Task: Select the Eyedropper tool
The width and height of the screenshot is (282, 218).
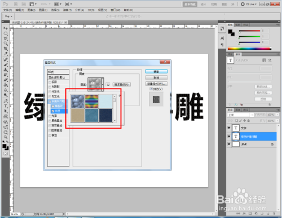Action: coord(6,54)
